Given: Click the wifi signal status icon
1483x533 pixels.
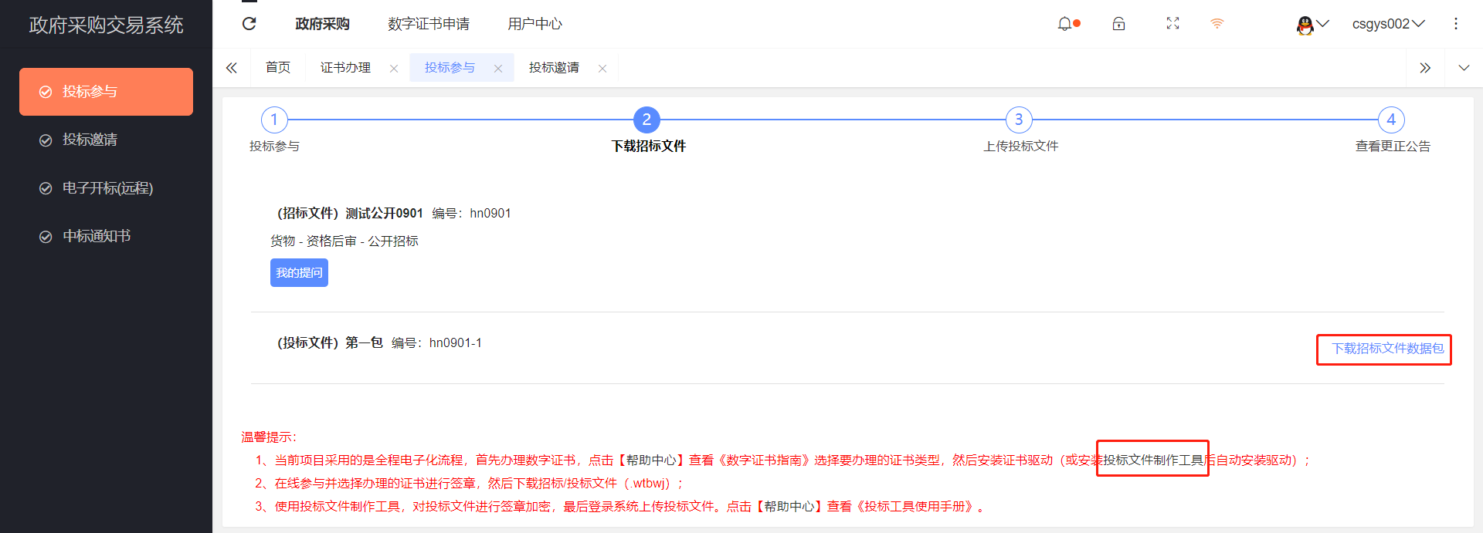Looking at the screenshot, I should pos(1217,24).
